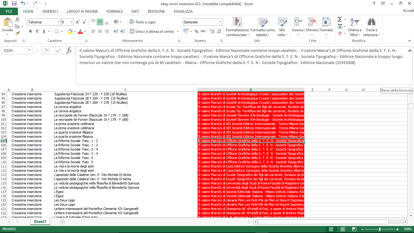Toggle middle vertical alignment

point(100,22)
